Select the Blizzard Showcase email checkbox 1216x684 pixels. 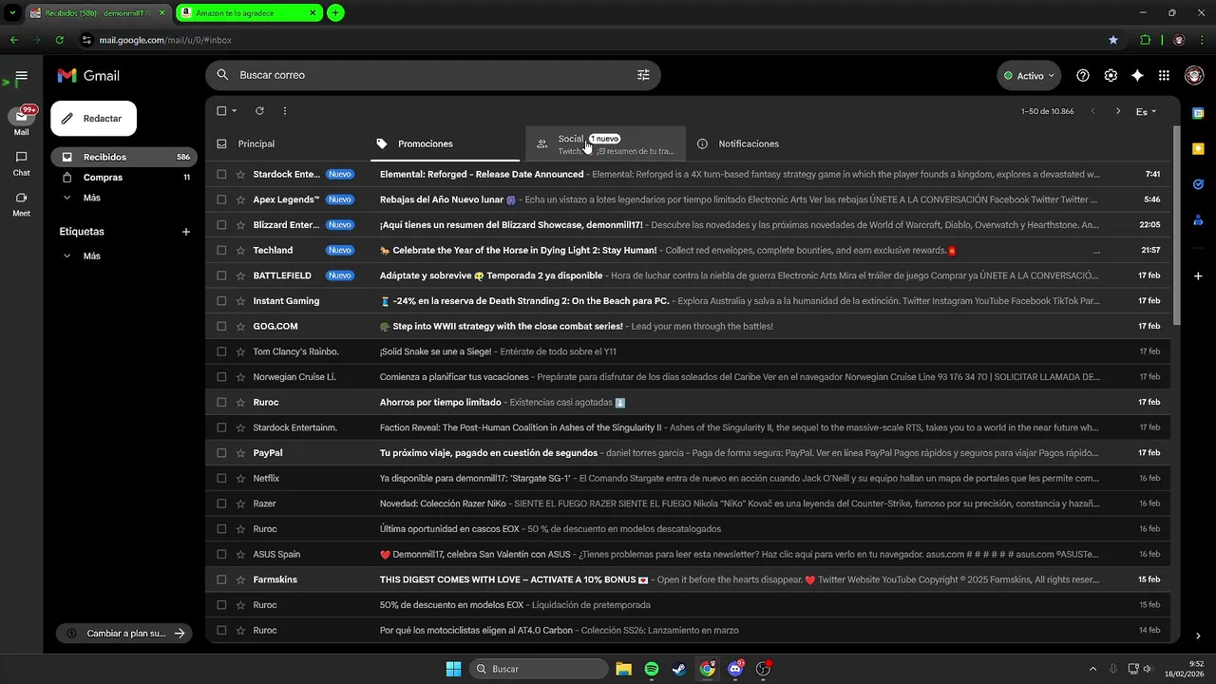pos(221,225)
